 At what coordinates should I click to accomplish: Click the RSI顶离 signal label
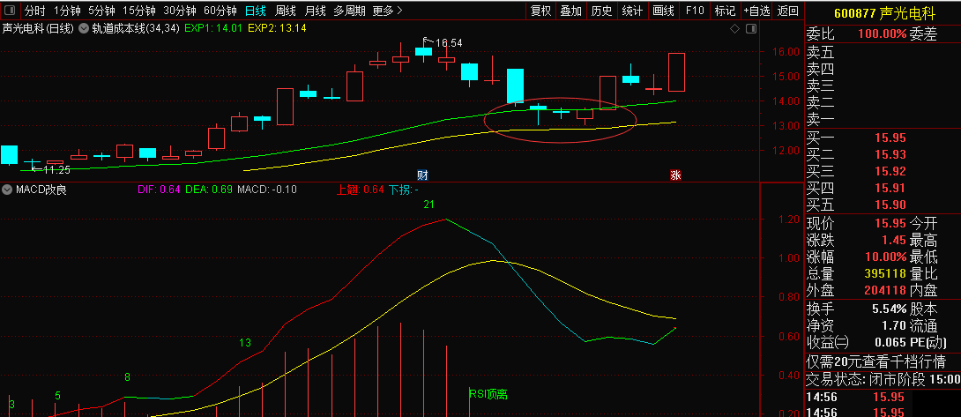(488, 394)
